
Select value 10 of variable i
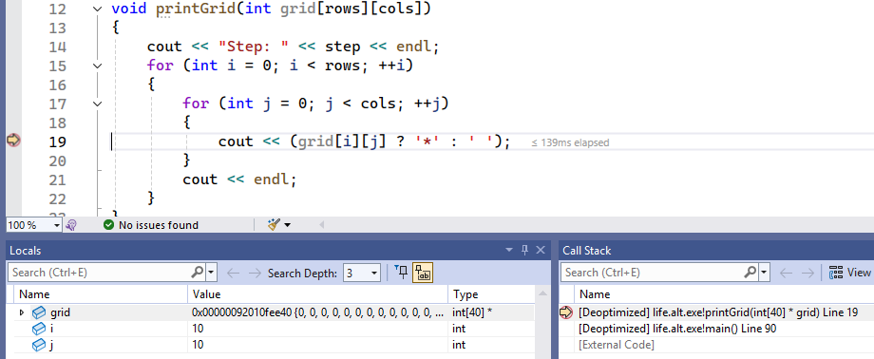[317, 329]
